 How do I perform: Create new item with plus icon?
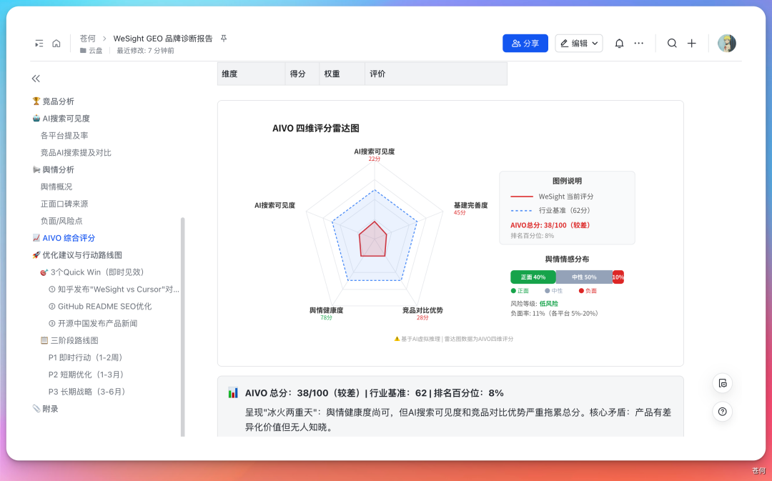click(692, 44)
